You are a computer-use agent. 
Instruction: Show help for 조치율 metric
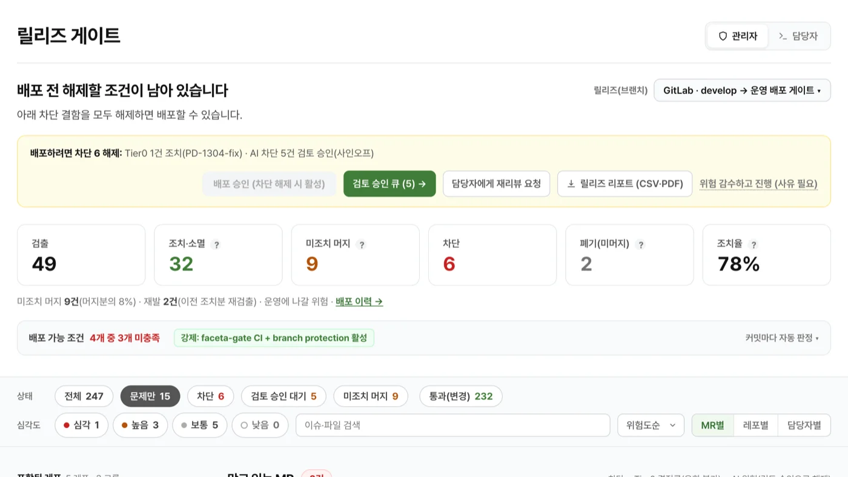[x=754, y=245]
